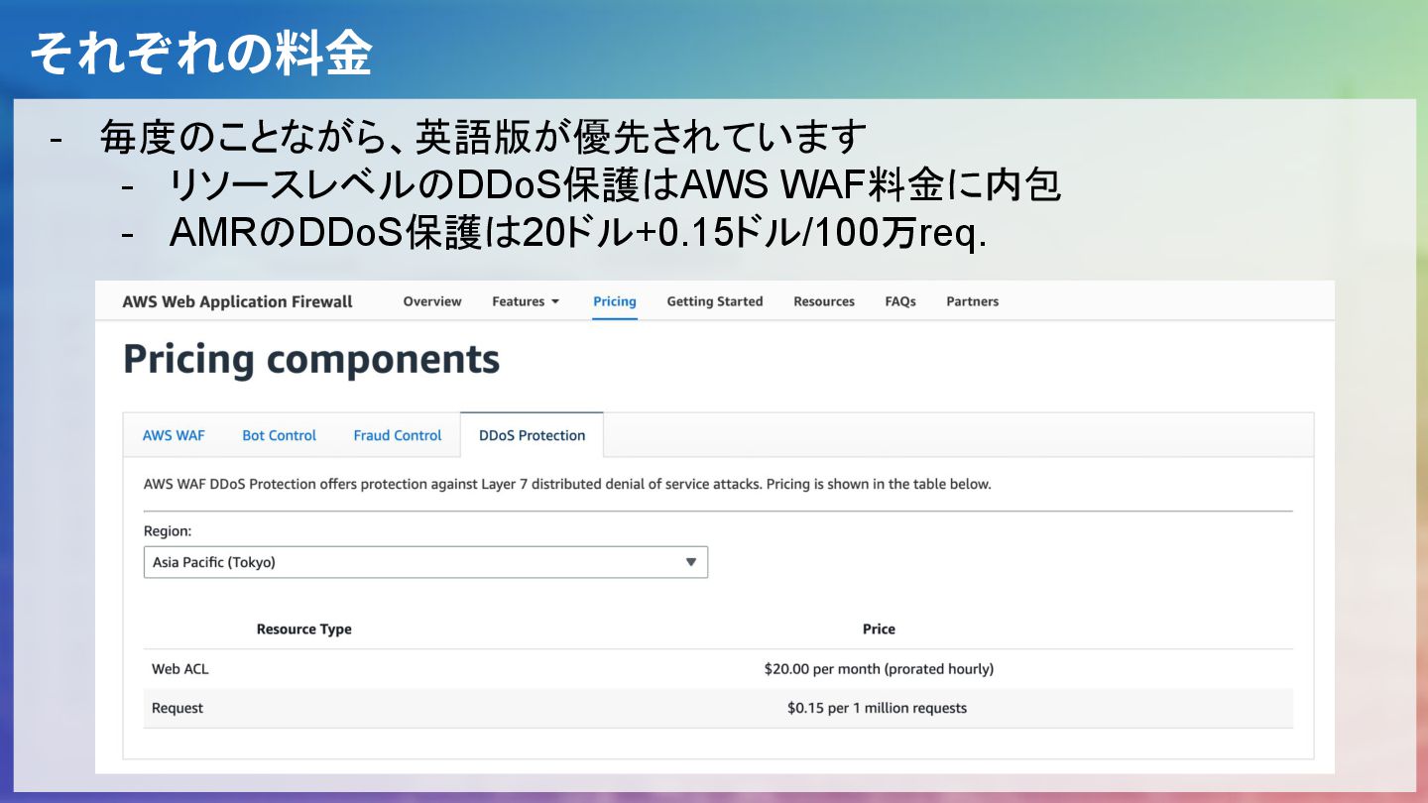Click the Region dropdown arrow icon

691,562
